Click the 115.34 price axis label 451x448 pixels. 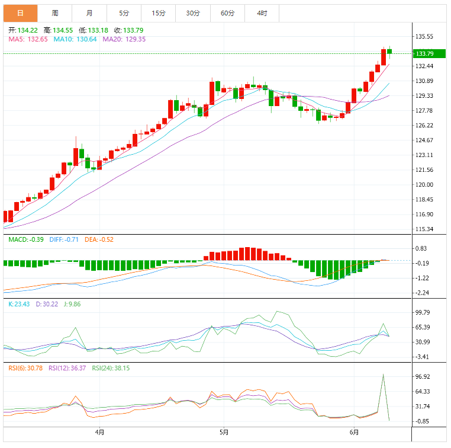(424, 229)
